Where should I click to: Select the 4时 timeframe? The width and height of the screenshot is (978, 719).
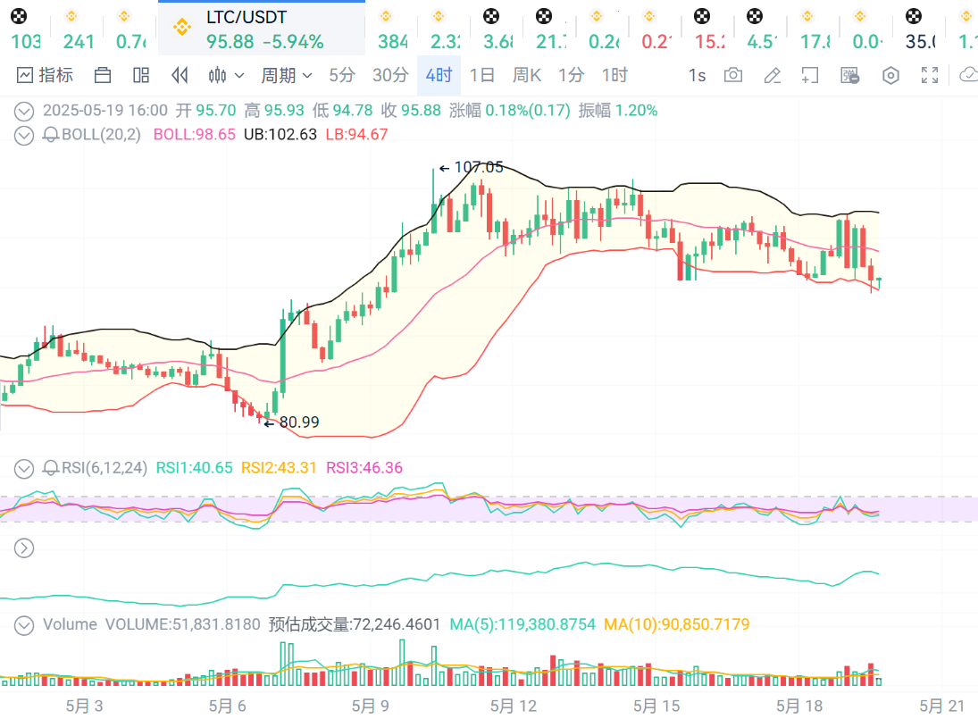pos(439,75)
